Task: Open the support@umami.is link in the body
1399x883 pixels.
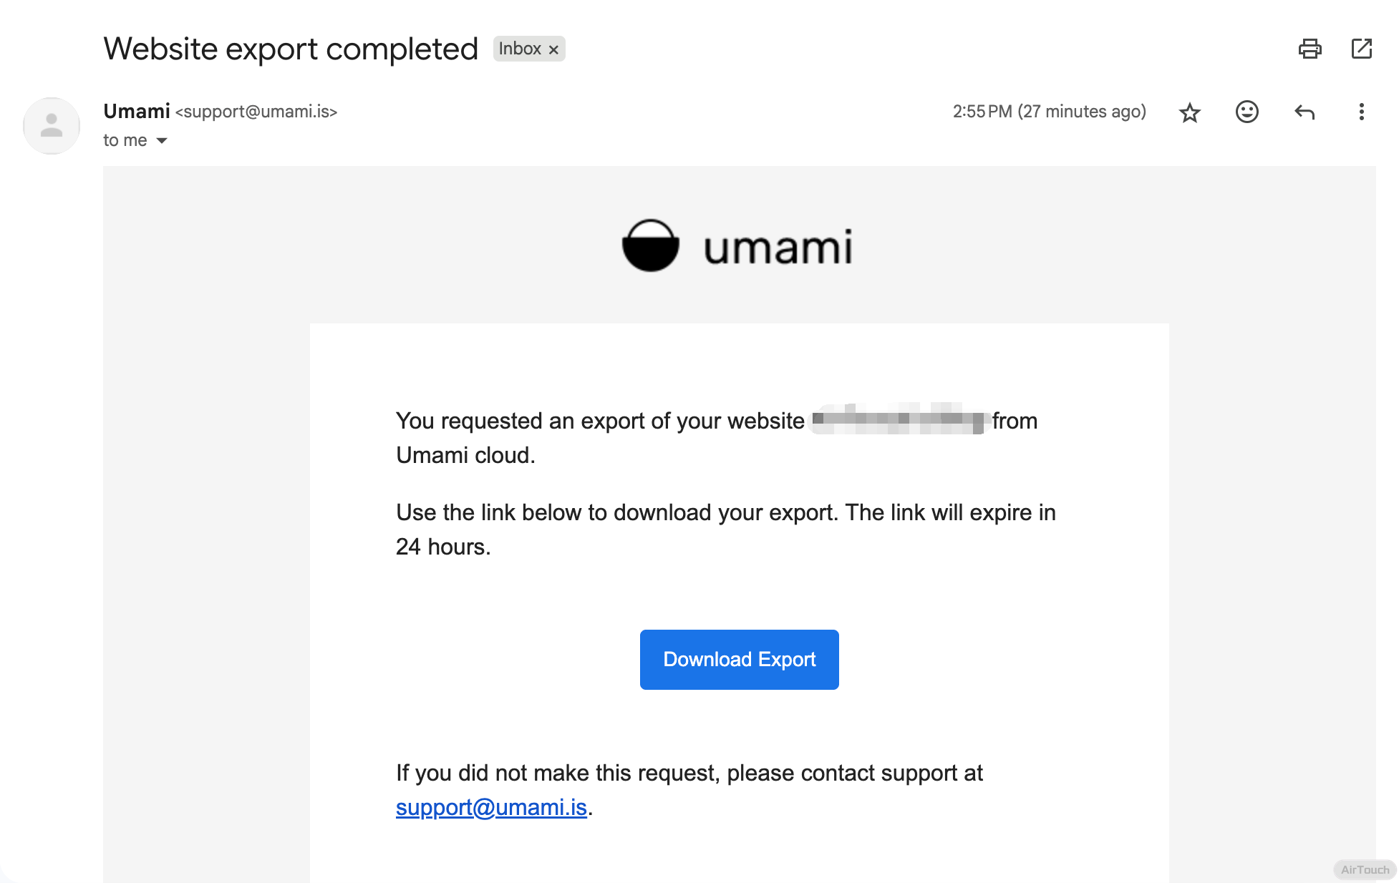Action: 491,807
